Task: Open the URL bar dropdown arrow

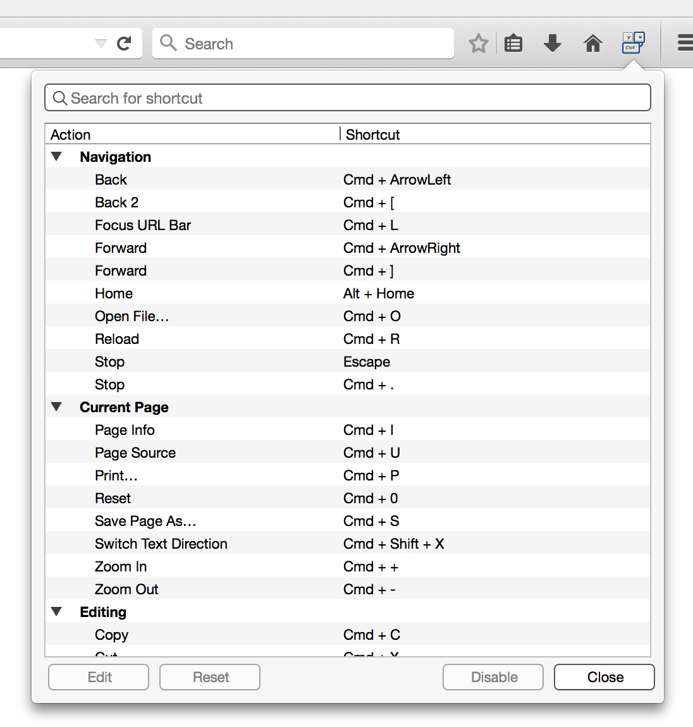Action: click(x=101, y=43)
